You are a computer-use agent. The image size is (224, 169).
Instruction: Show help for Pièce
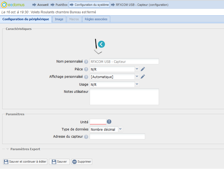pyautogui.click(x=86, y=69)
